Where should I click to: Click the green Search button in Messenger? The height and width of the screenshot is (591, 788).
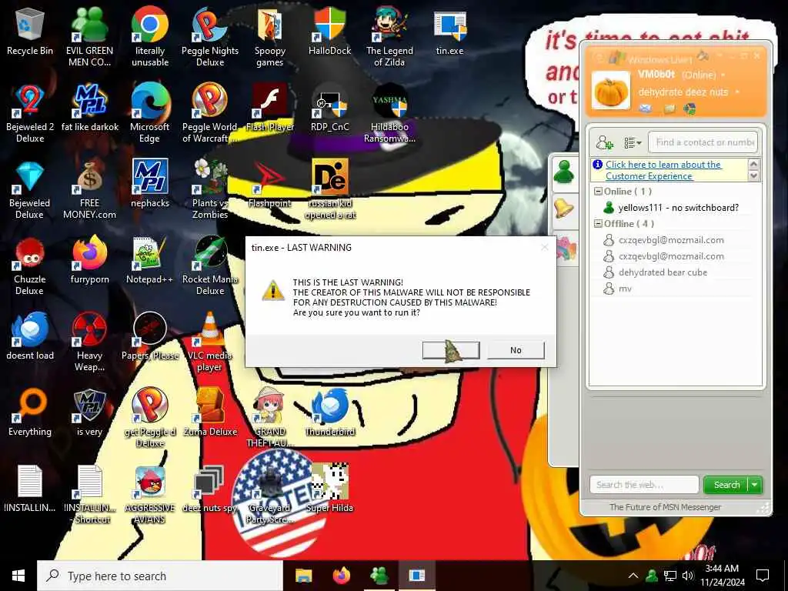pos(726,485)
